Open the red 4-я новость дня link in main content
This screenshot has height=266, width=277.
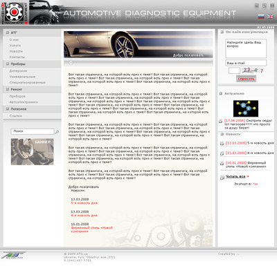84,216
